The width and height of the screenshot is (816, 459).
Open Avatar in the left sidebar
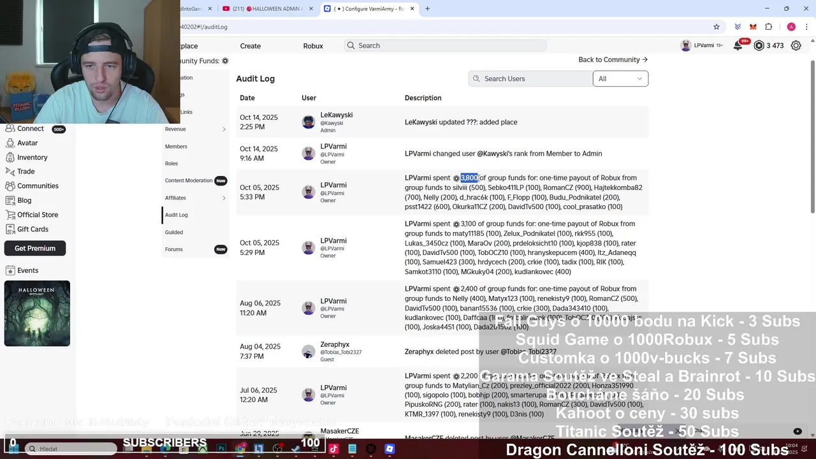[27, 143]
